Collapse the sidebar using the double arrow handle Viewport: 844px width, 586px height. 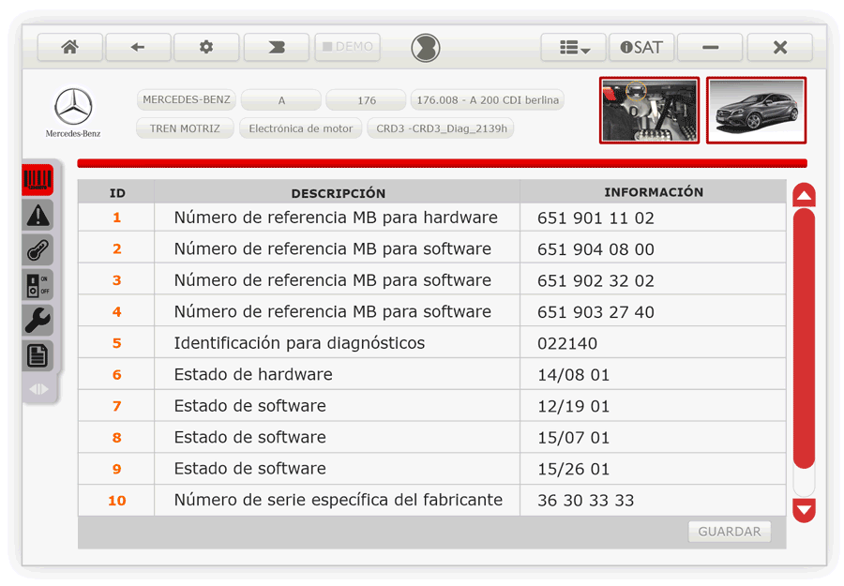(x=38, y=388)
